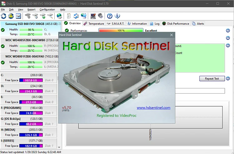Select the C: partition entry
The height and width of the screenshot is (154, 234).
click(28, 78)
